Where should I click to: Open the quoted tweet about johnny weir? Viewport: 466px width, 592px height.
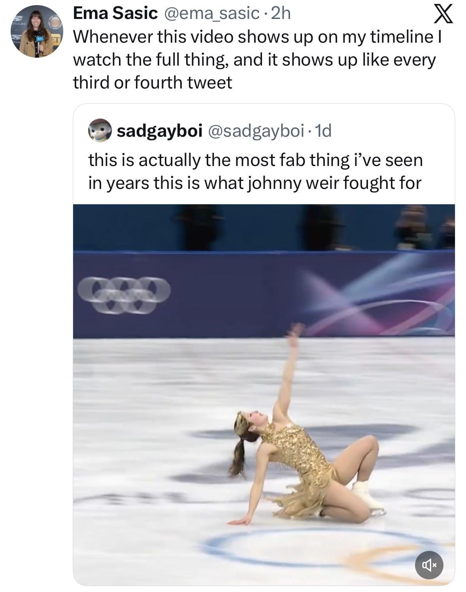point(255,172)
